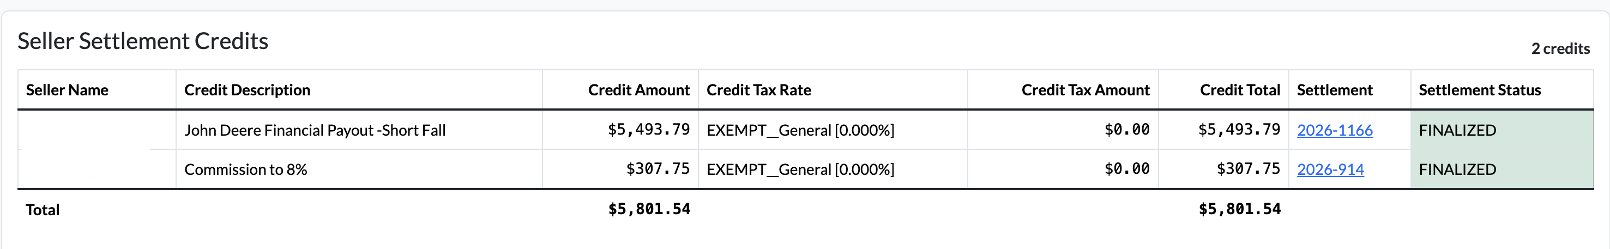Click the Total row label
1610x249 pixels.
click(x=43, y=210)
